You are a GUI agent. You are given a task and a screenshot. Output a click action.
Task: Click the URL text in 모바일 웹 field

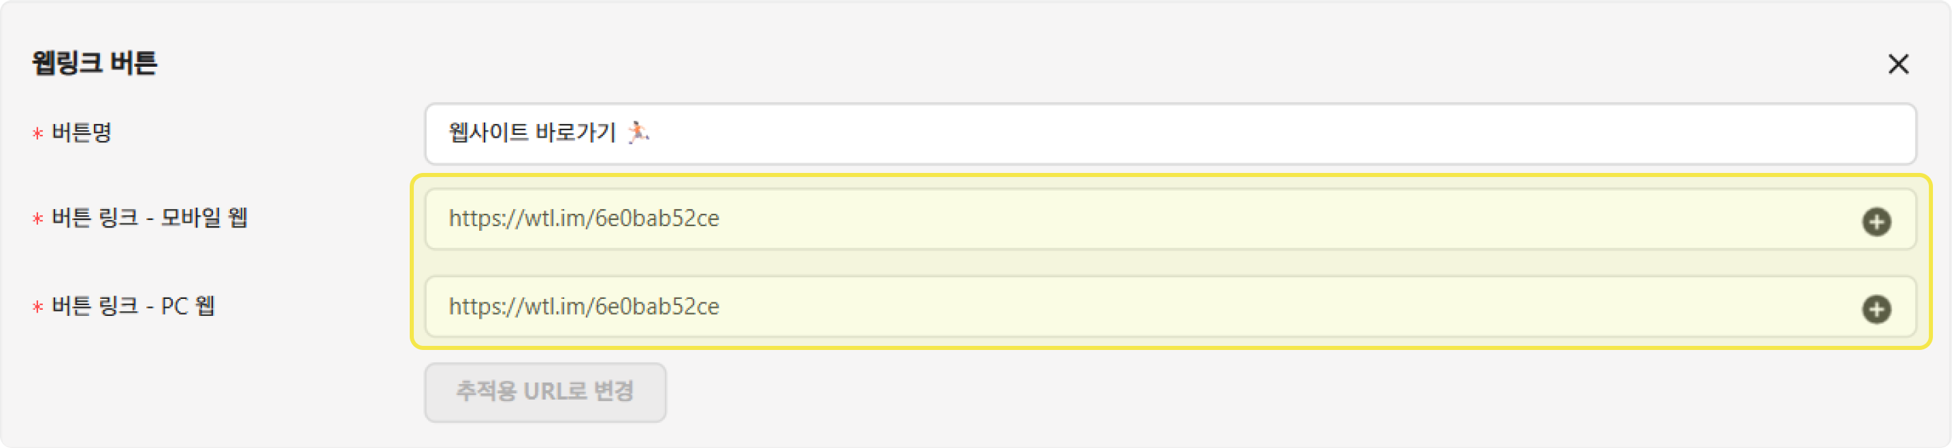583,219
